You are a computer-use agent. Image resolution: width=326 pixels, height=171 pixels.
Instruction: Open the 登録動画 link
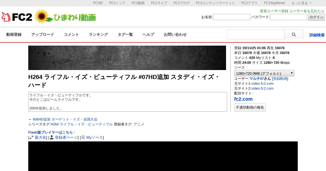coord(280,78)
